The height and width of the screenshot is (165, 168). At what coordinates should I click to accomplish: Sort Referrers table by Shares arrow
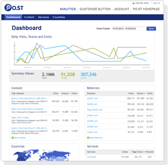(x=144, y=93)
